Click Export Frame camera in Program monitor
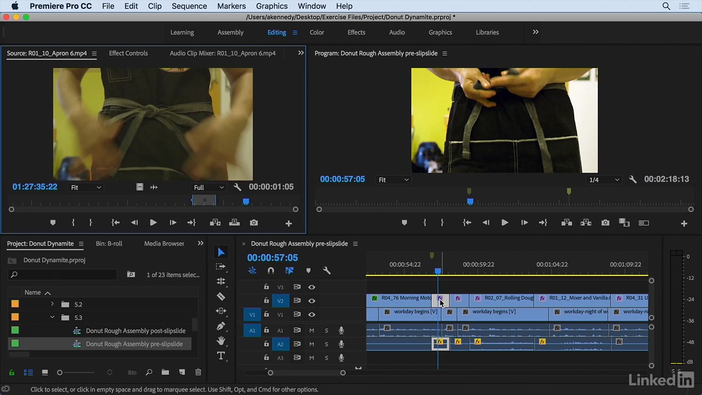The image size is (702, 395). [x=605, y=223]
